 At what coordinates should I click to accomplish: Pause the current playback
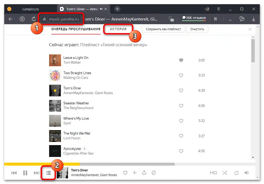click(x=25, y=173)
